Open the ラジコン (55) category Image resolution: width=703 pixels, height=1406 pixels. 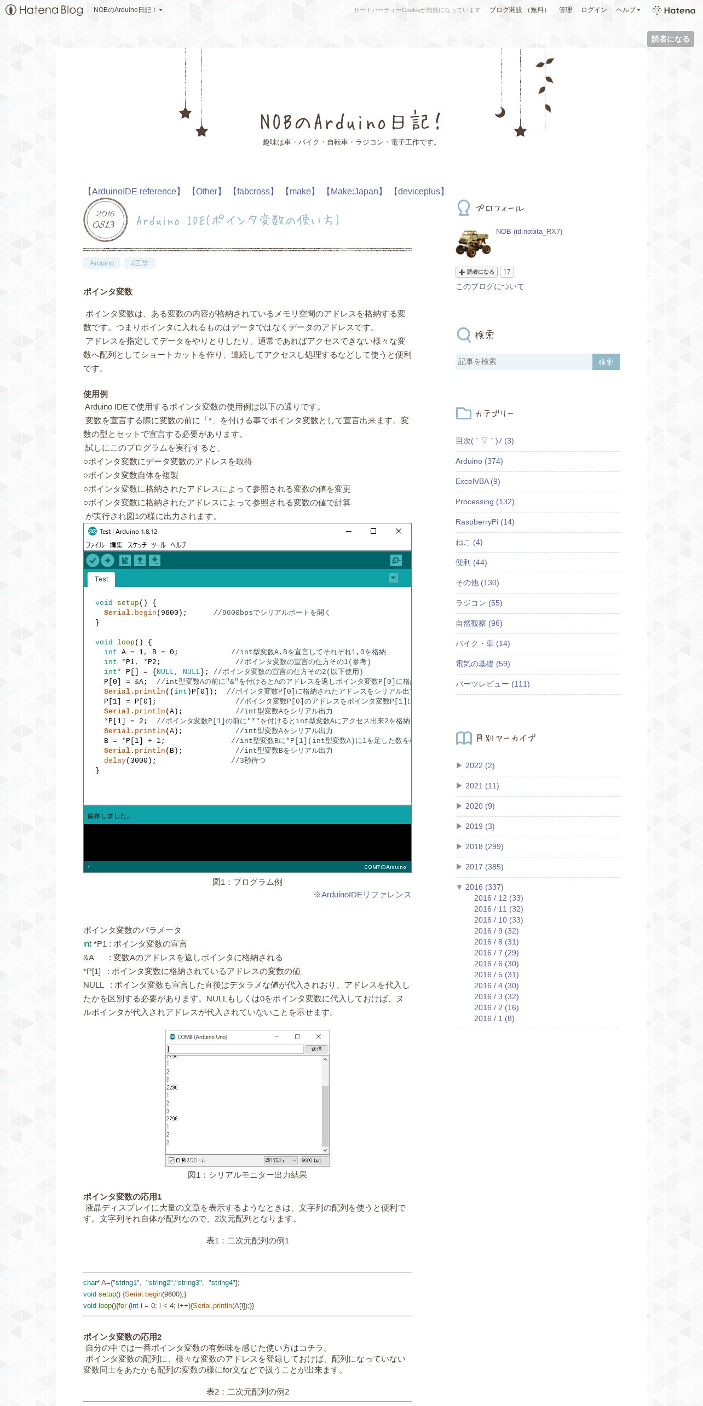click(x=479, y=603)
